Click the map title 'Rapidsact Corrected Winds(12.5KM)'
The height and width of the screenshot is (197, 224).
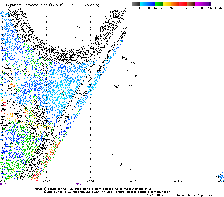point(35,5)
